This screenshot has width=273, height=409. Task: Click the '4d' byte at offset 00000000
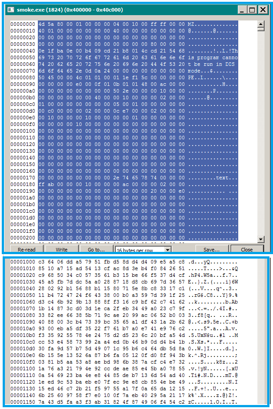[41, 24]
